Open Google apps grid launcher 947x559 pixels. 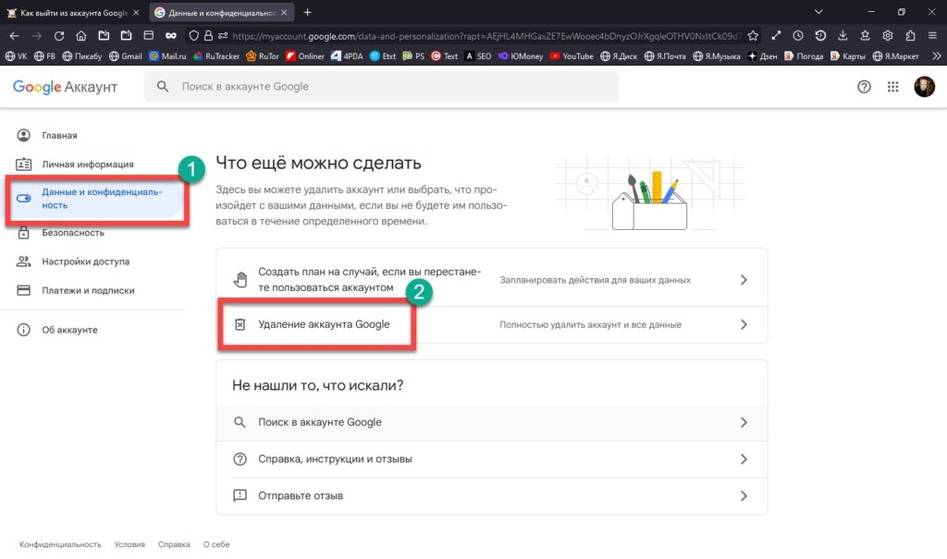pos(892,87)
